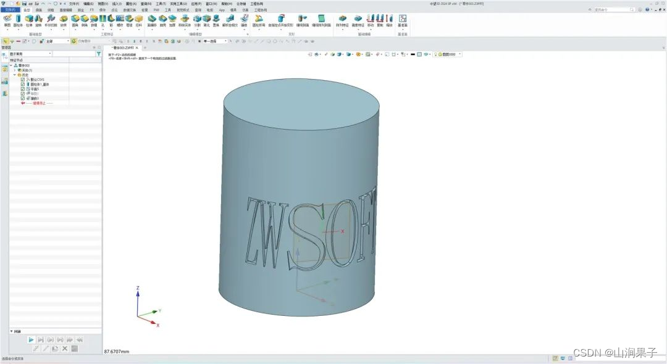The width and height of the screenshot is (667, 364).
Task: Toggle checkbox for 平面5 feature
Action: pos(23,89)
